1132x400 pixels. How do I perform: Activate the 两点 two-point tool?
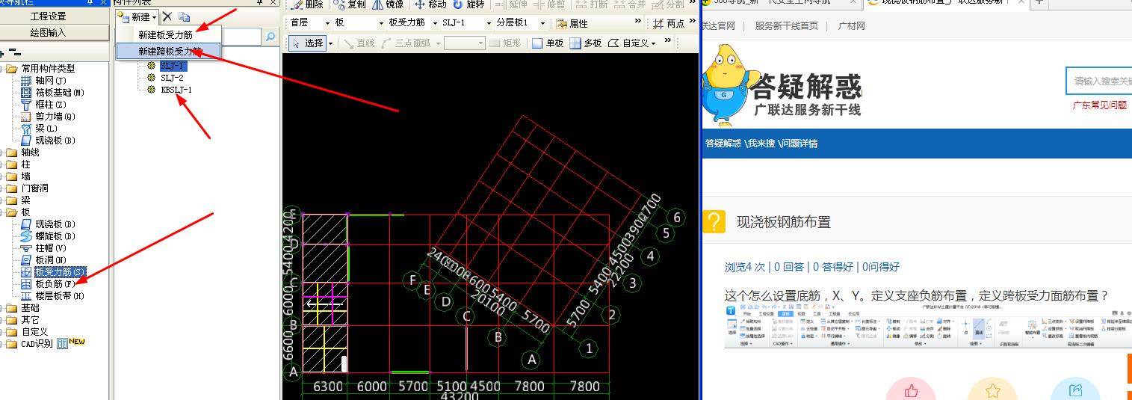[x=669, y=24]
